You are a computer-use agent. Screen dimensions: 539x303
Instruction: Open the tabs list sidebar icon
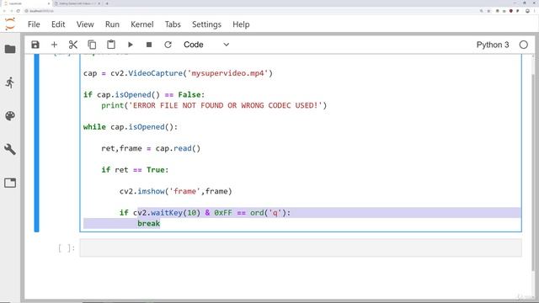pyautogui.click(x=10, y=183)
